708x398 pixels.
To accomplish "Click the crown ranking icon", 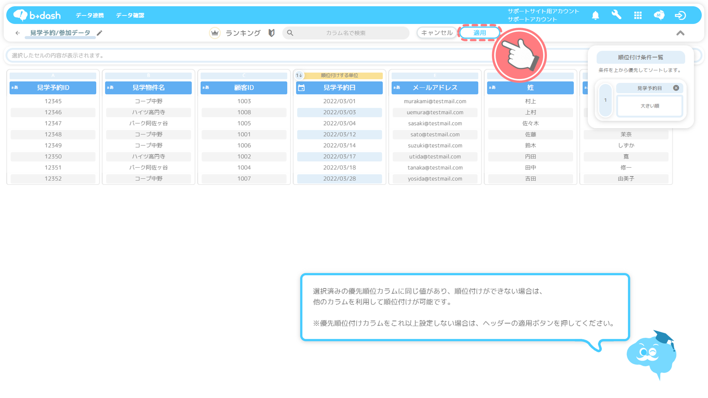I will click(215, 33).
